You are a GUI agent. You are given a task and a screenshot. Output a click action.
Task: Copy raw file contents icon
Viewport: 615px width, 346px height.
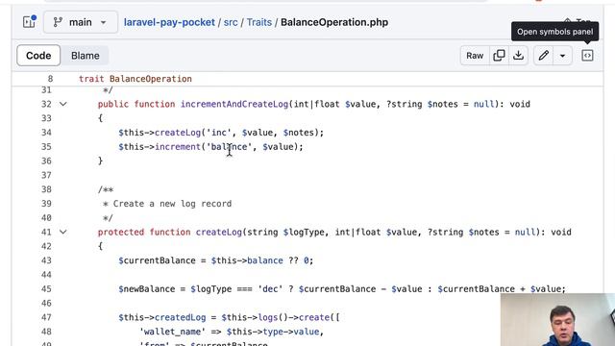point(499,56)
